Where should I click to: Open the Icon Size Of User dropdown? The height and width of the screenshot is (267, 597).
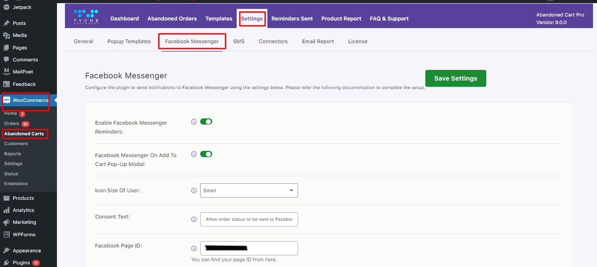[249, 190]
